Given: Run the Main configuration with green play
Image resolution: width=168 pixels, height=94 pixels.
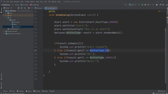Looking at the screenshot, I should 139,5.
